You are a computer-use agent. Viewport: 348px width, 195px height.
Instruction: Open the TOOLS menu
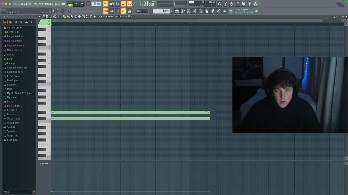[57, 4]
